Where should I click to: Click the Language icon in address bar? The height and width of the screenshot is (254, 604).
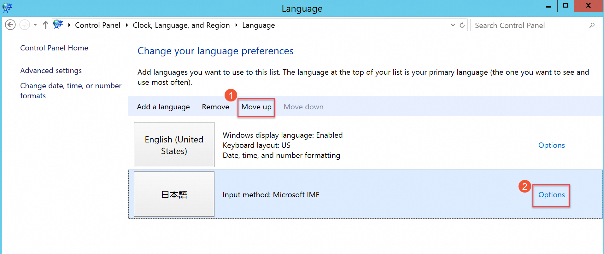[x=58, y=25]
